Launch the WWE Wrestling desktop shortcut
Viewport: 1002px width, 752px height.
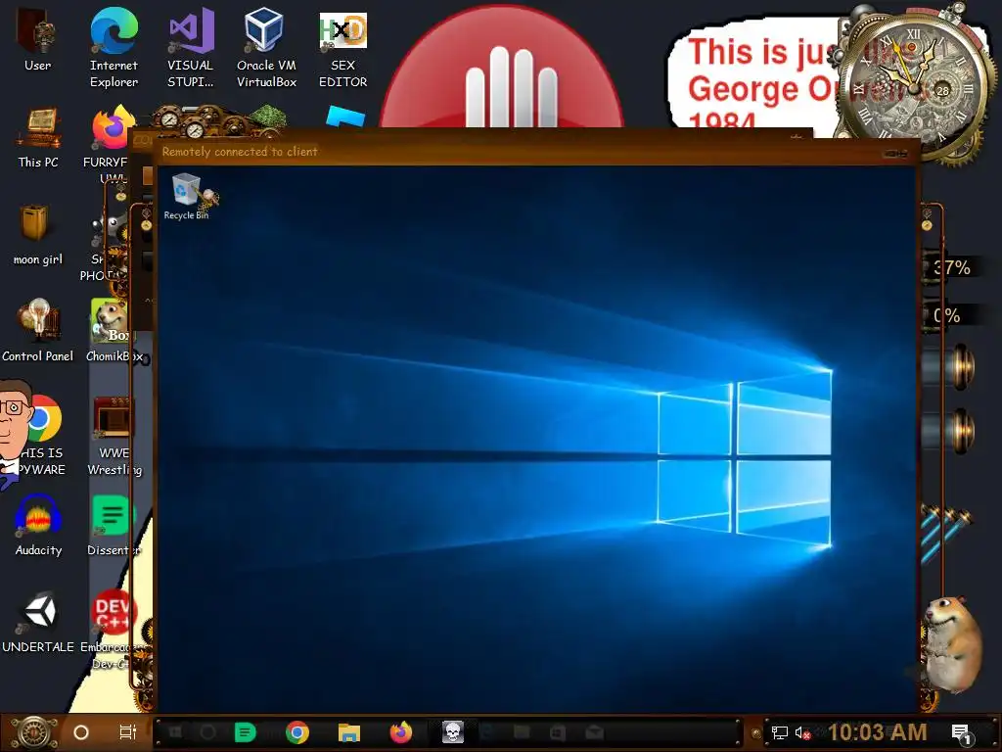113,435
